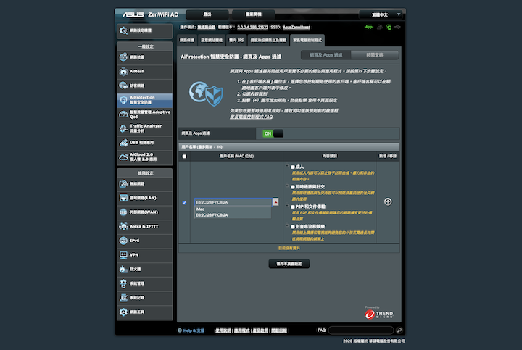Switch to the 雙向 IPS tab
Viewport: 522px width, 350px height.
coord(236,41)
